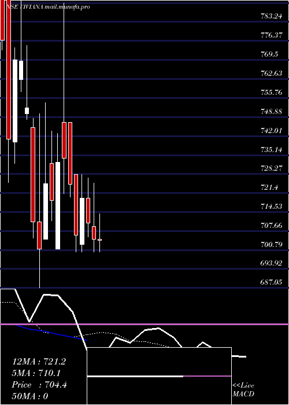The height and width of the screenshot is (405, 289).
Task: Select the 5MA : 710.1 readout
Action: pyautogui.click(x=36, y=373)
